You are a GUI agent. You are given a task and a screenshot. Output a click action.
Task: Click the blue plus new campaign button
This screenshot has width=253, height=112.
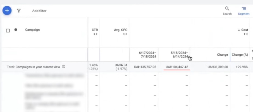coord(7,11)
